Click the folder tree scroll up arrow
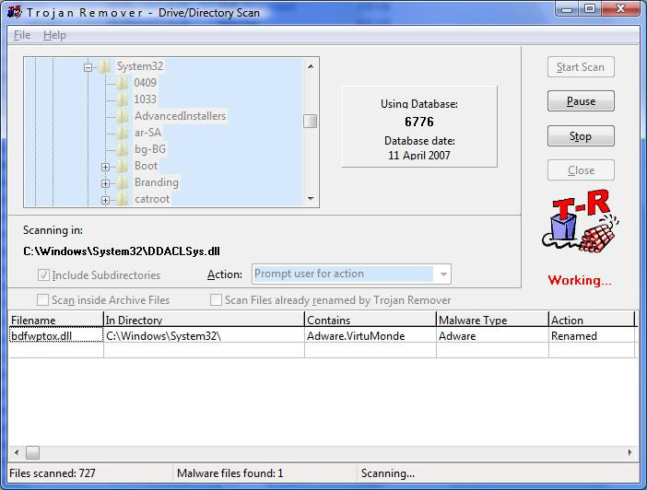This screenshot has width=647, height=490. tap(311, 66)
